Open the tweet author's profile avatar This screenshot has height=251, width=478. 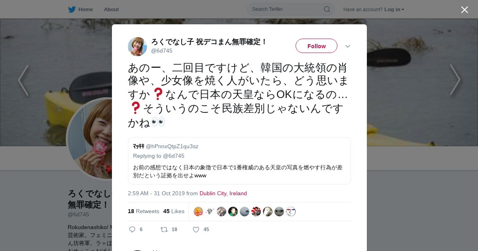[137, 47]
